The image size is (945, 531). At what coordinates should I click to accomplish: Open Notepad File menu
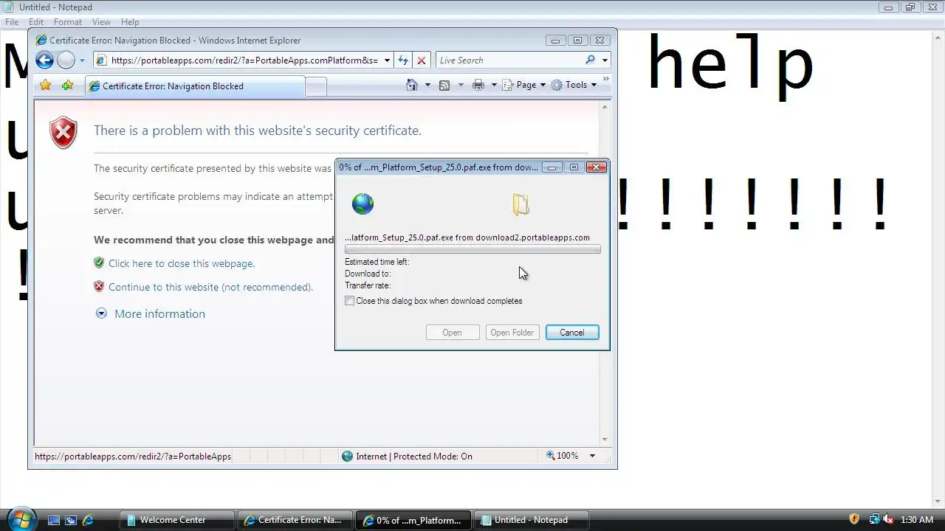coord(12,22)
